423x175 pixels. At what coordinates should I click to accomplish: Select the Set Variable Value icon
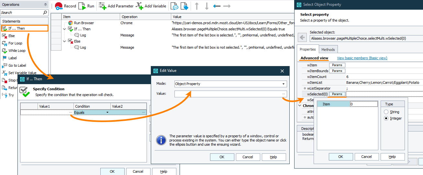point(5,73)
